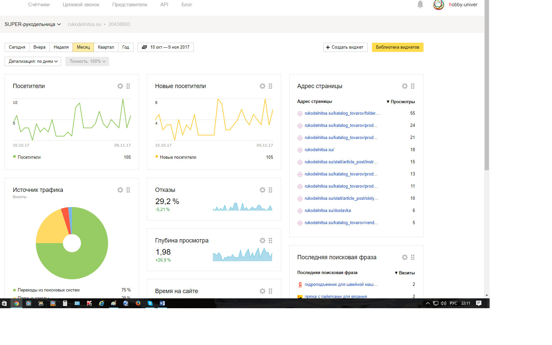Viewport: 552px width, 345px height.
Task: Open the rukodelnitsa.su/dostavka page link
Action: click(328, 211)
